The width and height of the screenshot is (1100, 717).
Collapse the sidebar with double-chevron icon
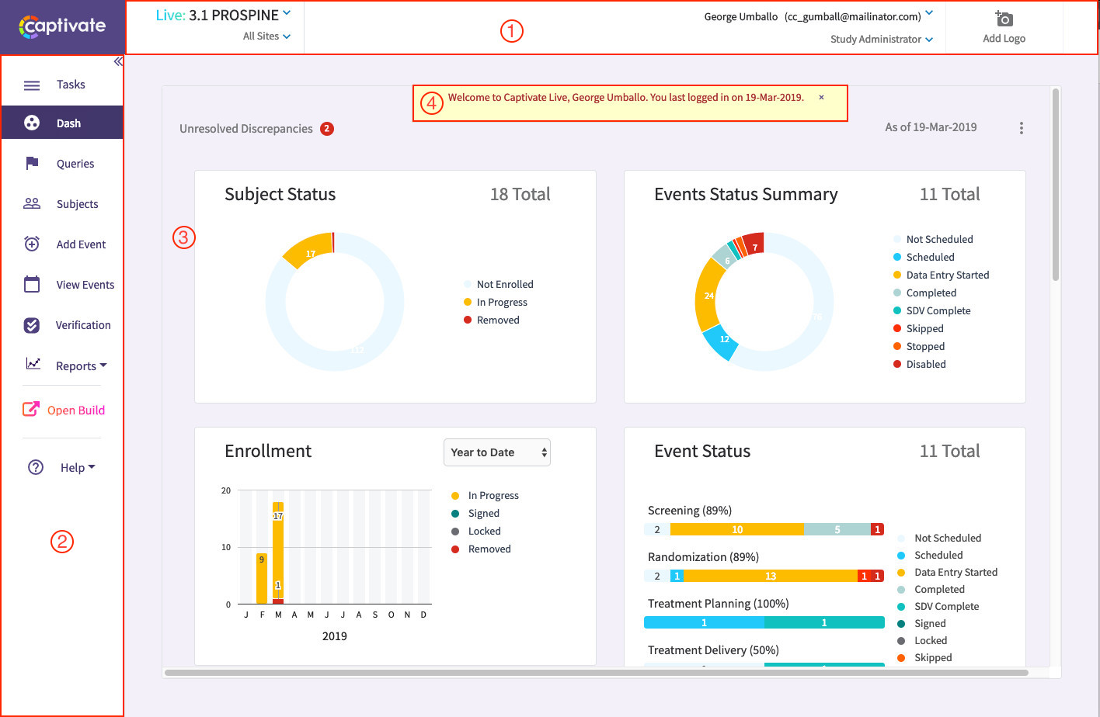pos(118,61)
